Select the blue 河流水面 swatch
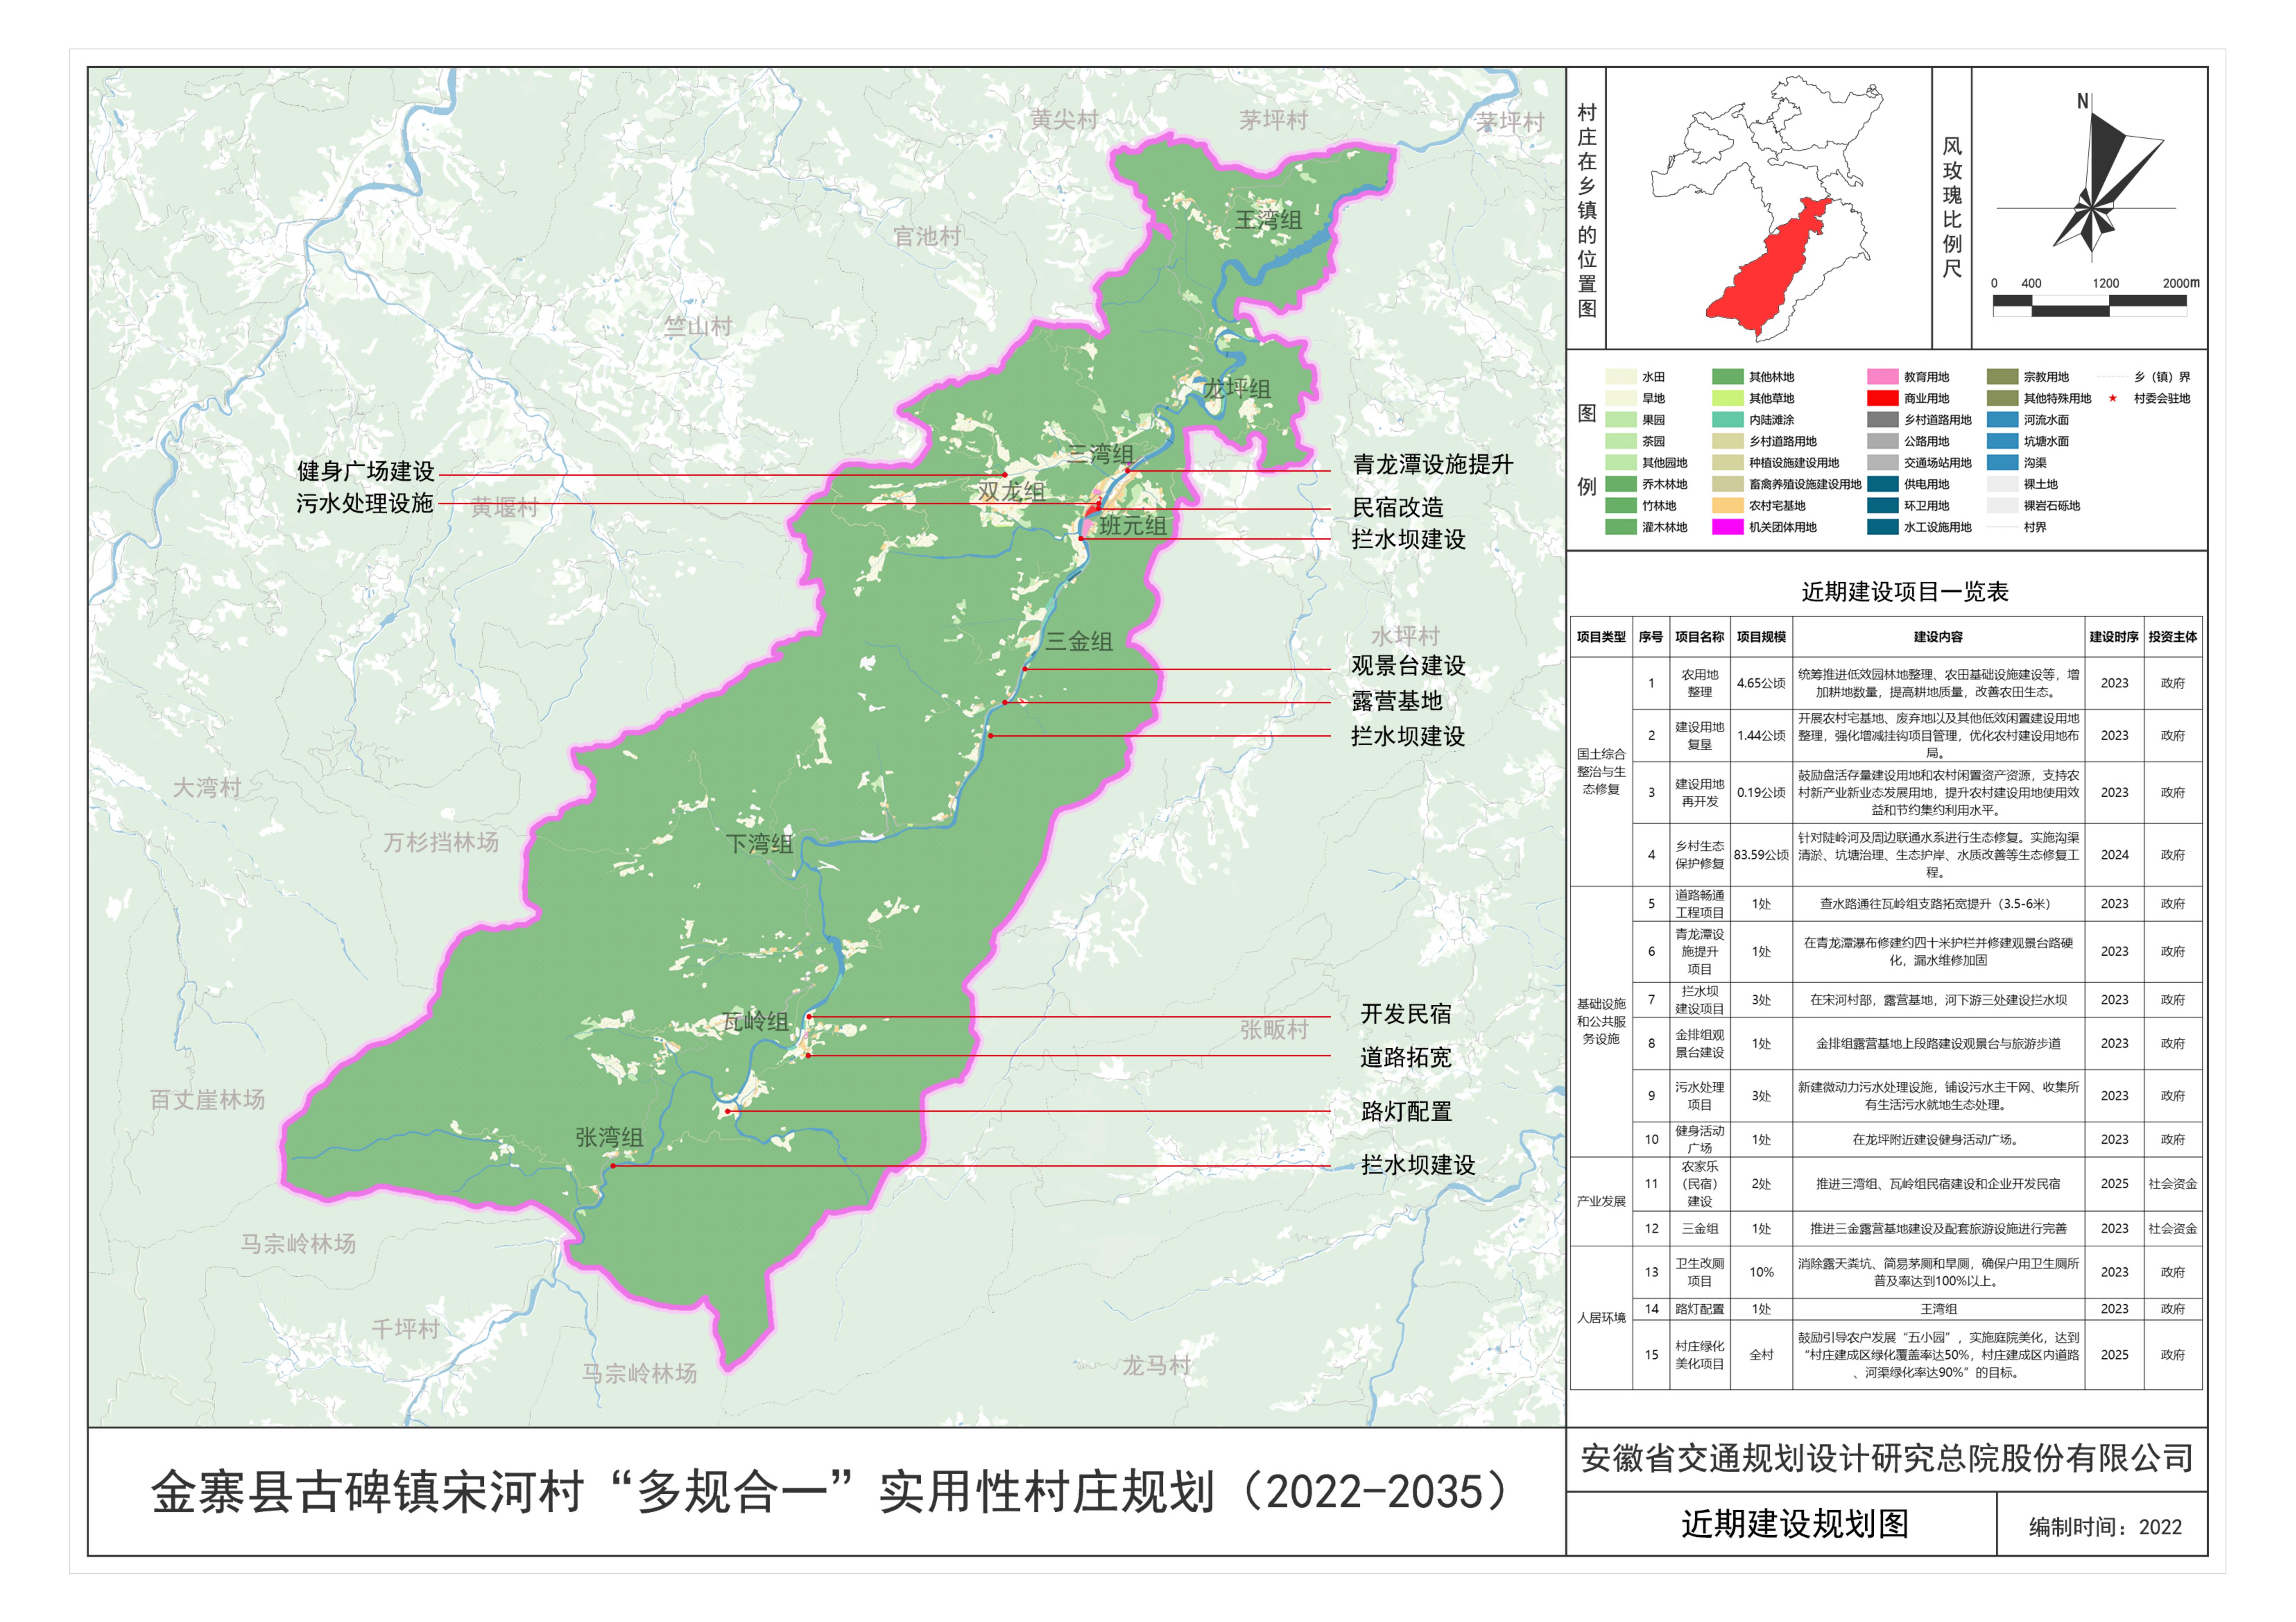This screenshot has width=2296, height=1622. (2003, 420)
